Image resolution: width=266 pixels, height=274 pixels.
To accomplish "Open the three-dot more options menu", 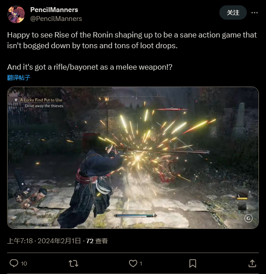I will tap(254, 12).
